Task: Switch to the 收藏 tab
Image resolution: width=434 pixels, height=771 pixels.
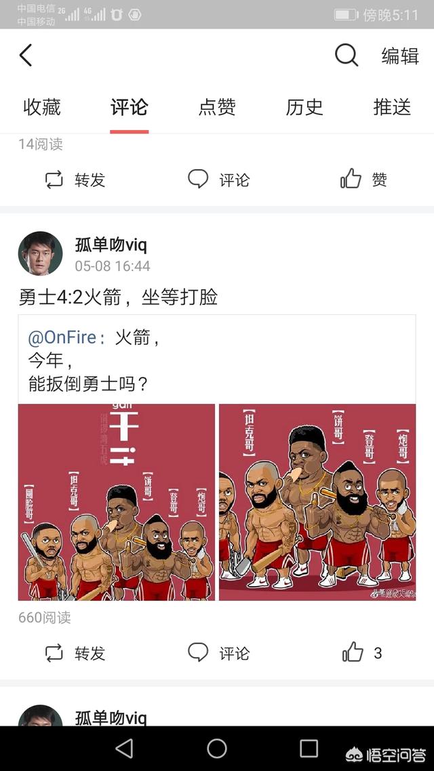Action: (42, 106)
